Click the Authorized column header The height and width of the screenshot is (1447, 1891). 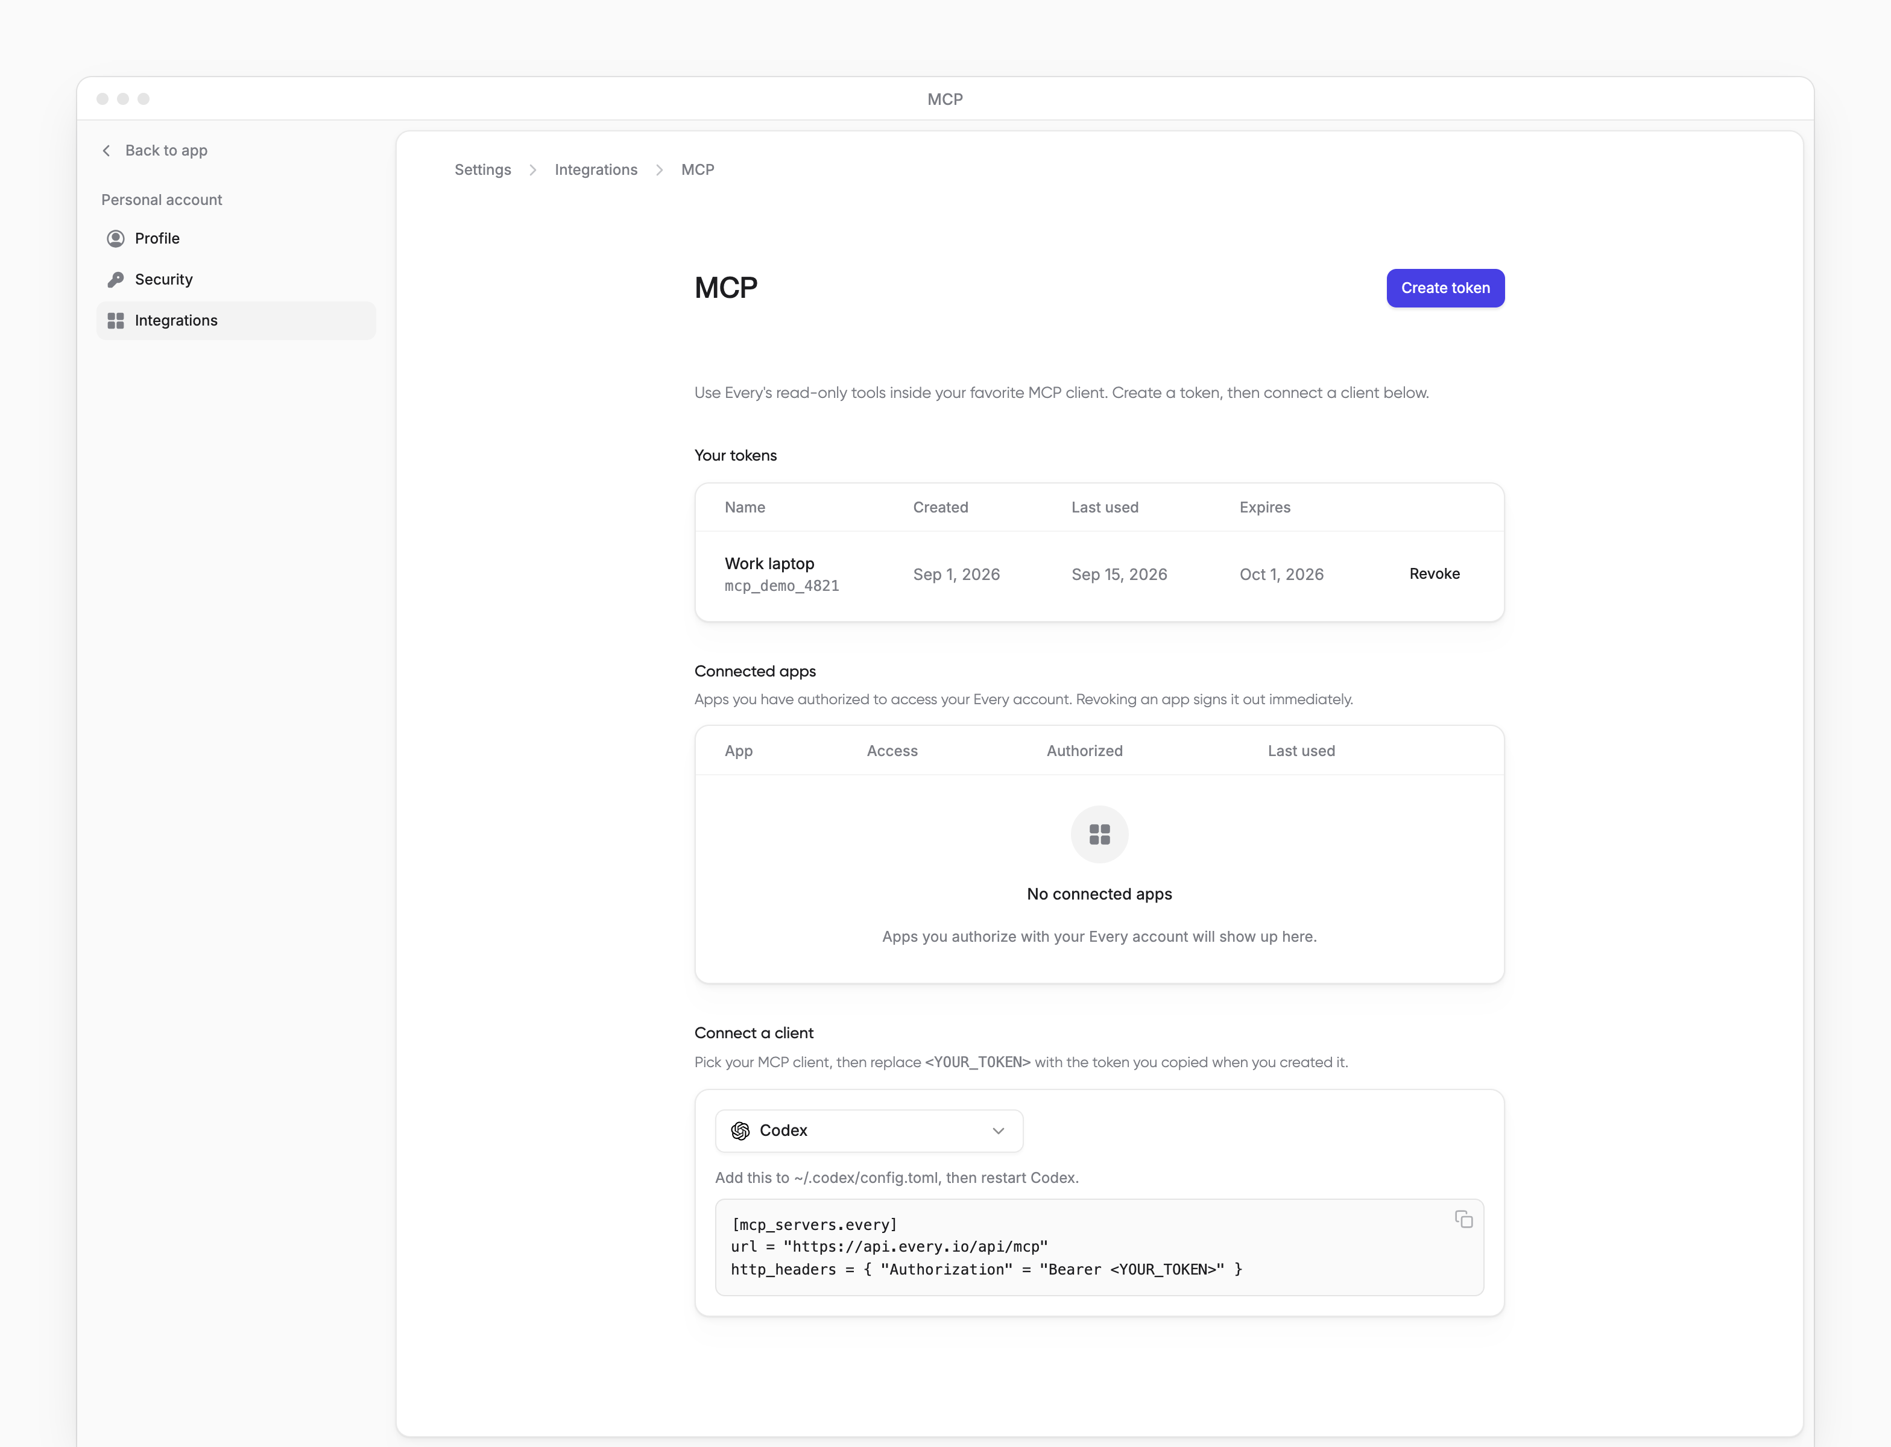(x=1084, y=751)
